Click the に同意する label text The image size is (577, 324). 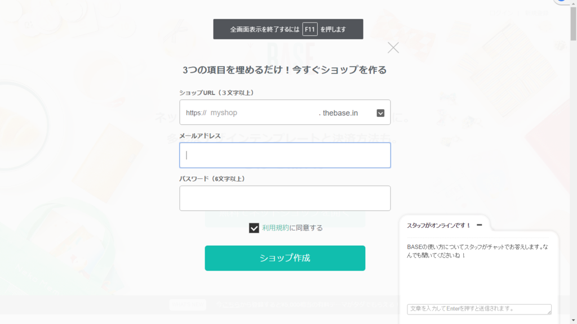click(306, 228)
